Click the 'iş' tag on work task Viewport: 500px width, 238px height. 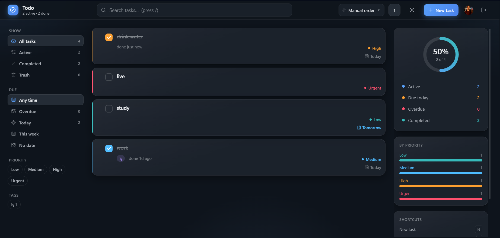[x=121, y=158]
